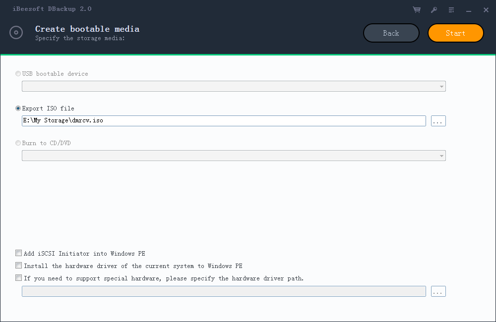This screenshot has height=322, width=496.
Task: Close the DBackup window
Action: [x=486, y=10]
